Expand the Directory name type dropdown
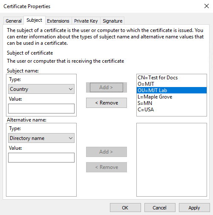The width and height of the screenshot is (213, 215). click(41, 138)
